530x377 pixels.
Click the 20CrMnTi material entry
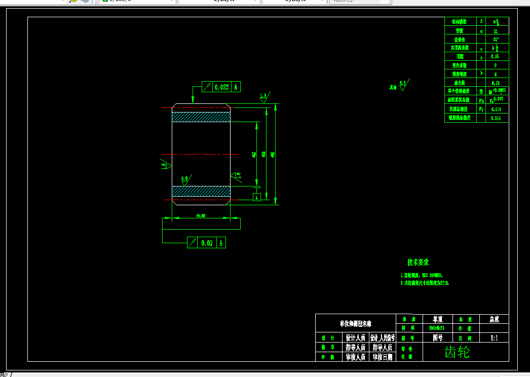tap(437, 328)
